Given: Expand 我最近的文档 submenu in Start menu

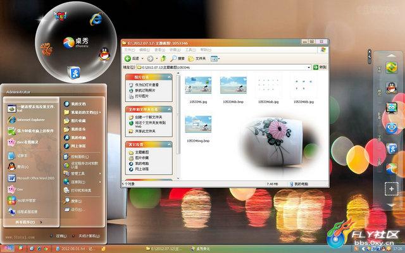Looking at the screenshot, I should point(82,113).
